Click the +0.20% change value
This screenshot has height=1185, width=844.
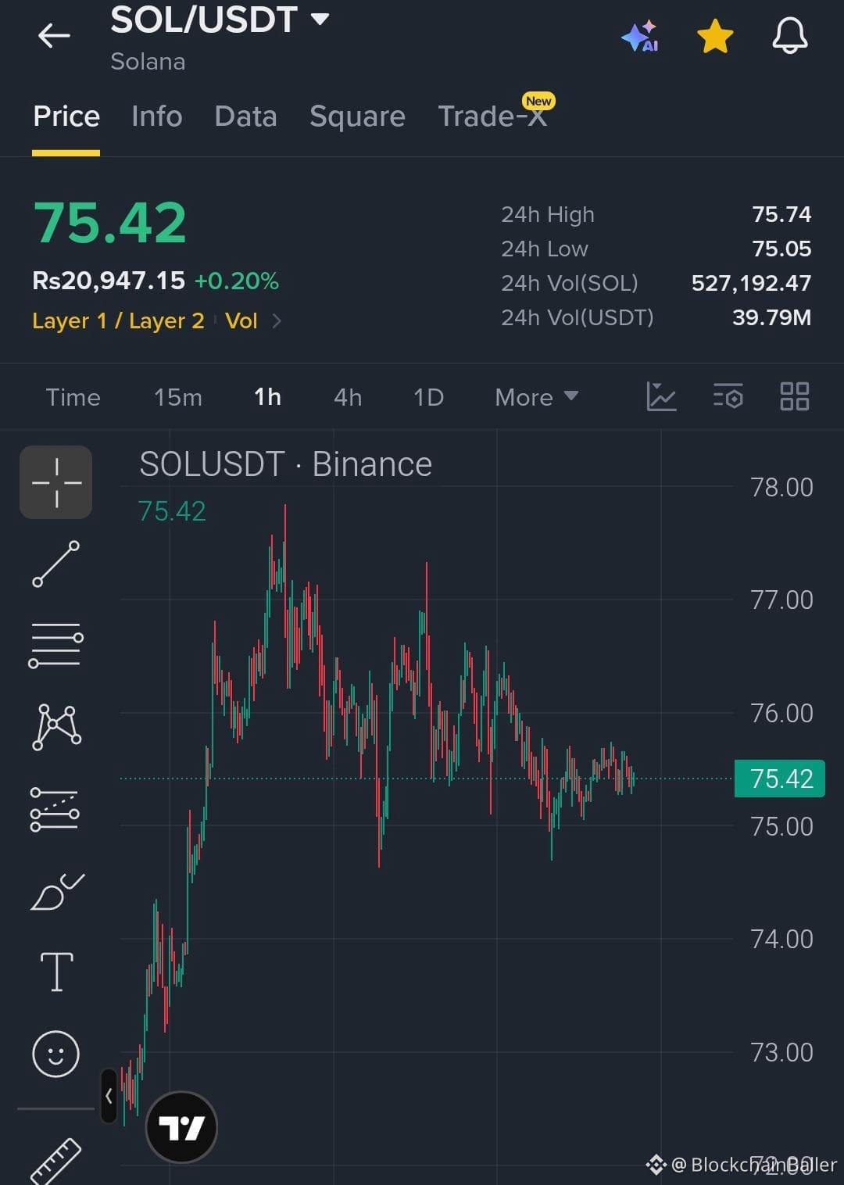tap(237, 281)
